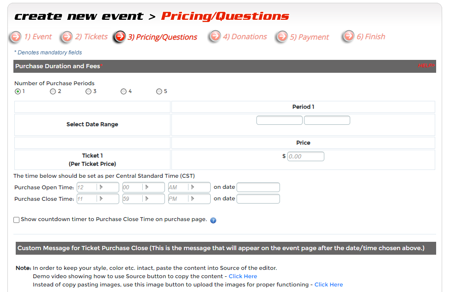Click the arrow icon beside 6) Finish
Image resolution: width=450 pixels, height=292 pixels.
(x=348, y=36)
